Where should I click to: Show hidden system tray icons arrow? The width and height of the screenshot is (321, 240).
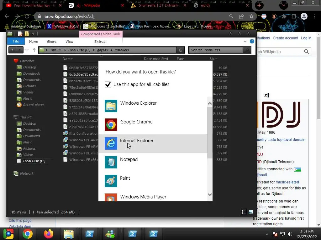point(267,234)
